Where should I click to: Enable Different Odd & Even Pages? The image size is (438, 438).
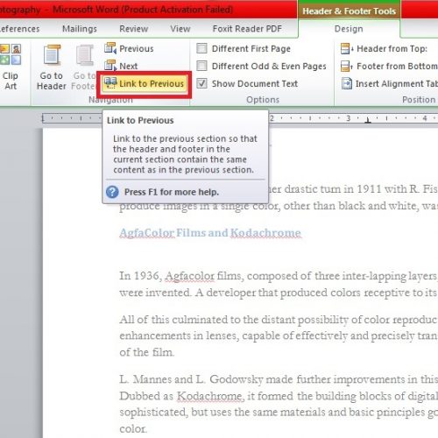click(201, 66)
